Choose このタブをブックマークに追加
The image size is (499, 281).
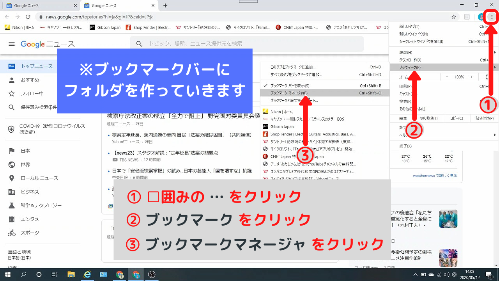pos(325,67)
